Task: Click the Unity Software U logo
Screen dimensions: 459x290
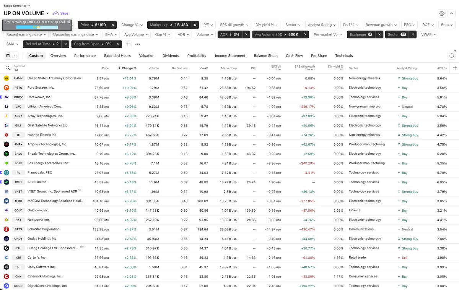Action: tap(7, 267)
